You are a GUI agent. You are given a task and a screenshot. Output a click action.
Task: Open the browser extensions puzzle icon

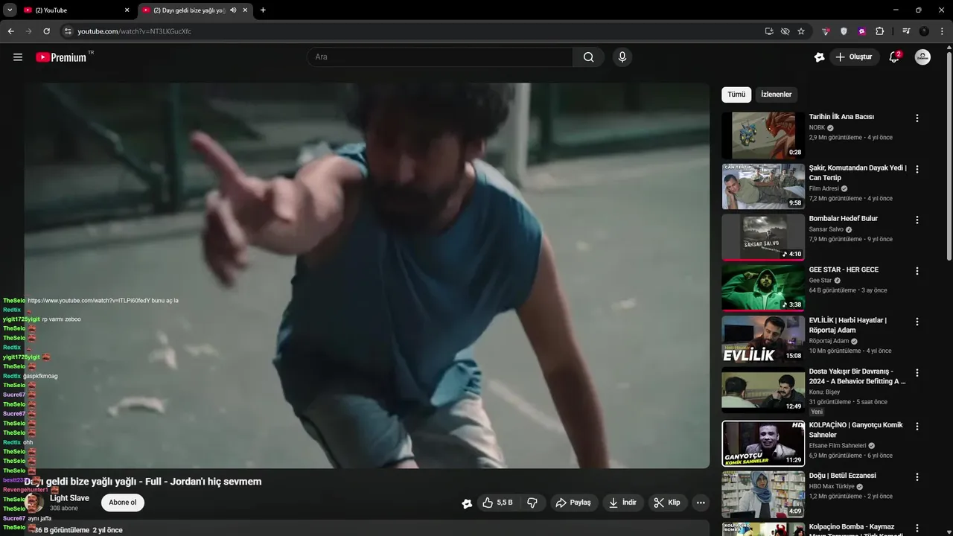[x=879, y=31]
